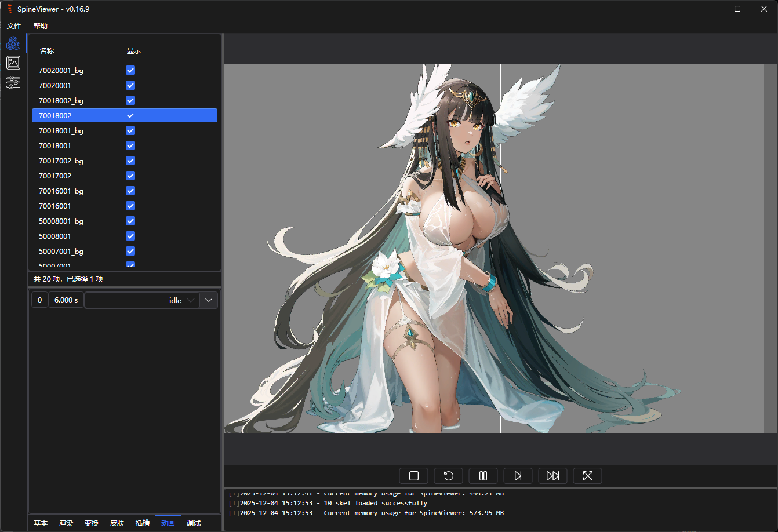Image resolution: width=778 pixels, height=532 pixels.
Task: Toggle display checkbox for 70020001
Action: click(130, 85)
